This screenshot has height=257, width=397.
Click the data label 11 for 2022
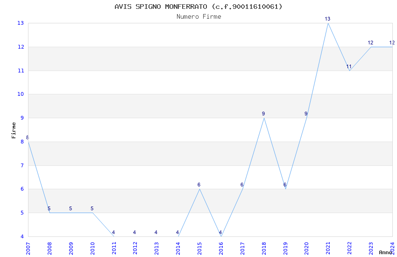click(349, 67)
